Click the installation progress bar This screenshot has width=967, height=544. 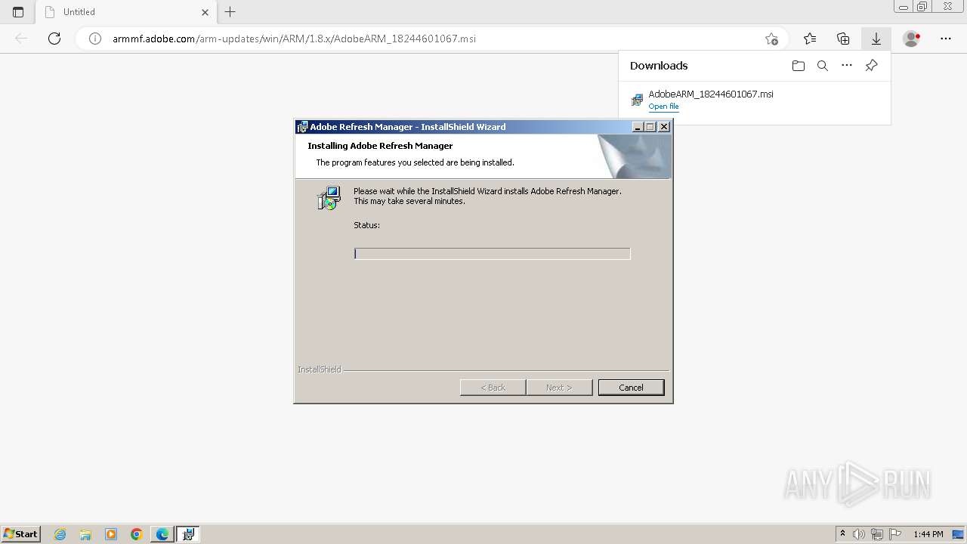492,254
